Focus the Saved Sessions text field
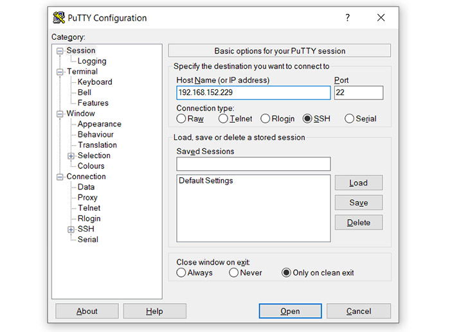Image resolution: width=450 pixels, height=332 pixels. 253,164
